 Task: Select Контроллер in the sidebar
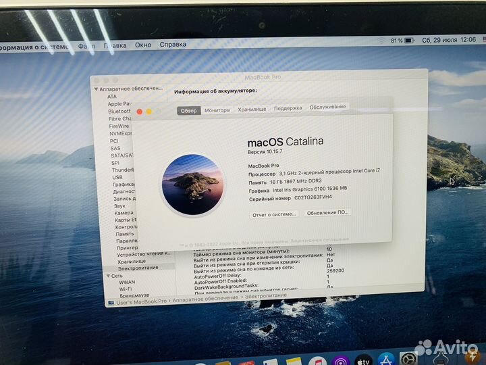pos(126,227)
